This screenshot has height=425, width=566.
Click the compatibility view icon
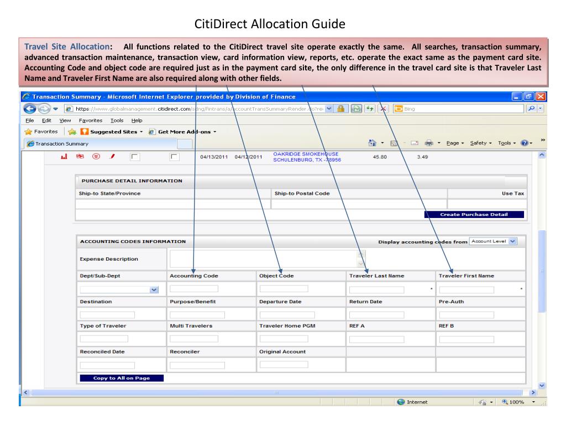tap(357, 108)
